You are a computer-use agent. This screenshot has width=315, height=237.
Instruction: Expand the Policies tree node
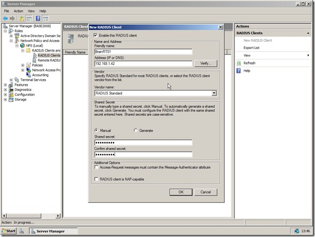pyautogui.click(x=23, y=65)
